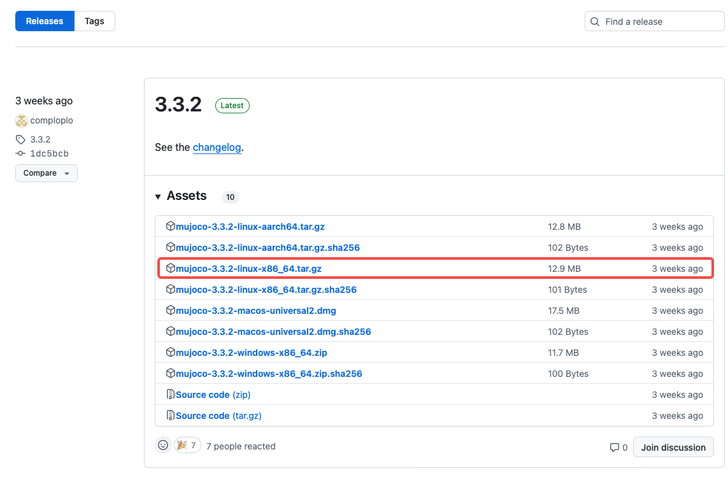Click package icon for macos-universal2.dmg.sha256
Viewport: 728px width, 480px height.
click(x=171, y=331)
